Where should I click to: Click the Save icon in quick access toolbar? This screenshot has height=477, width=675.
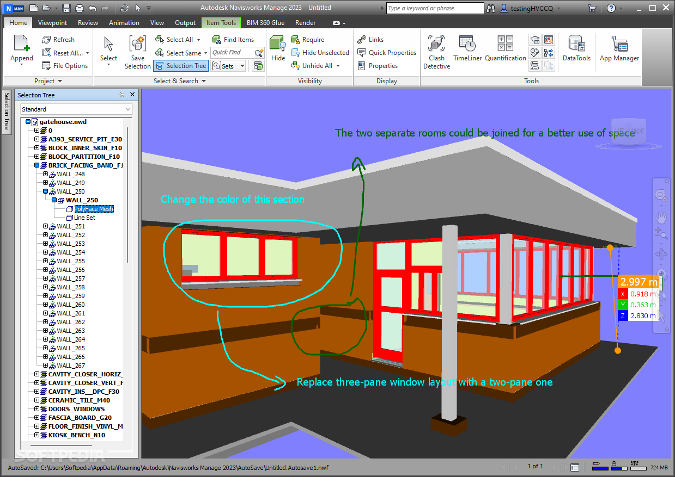click(66, 8)
